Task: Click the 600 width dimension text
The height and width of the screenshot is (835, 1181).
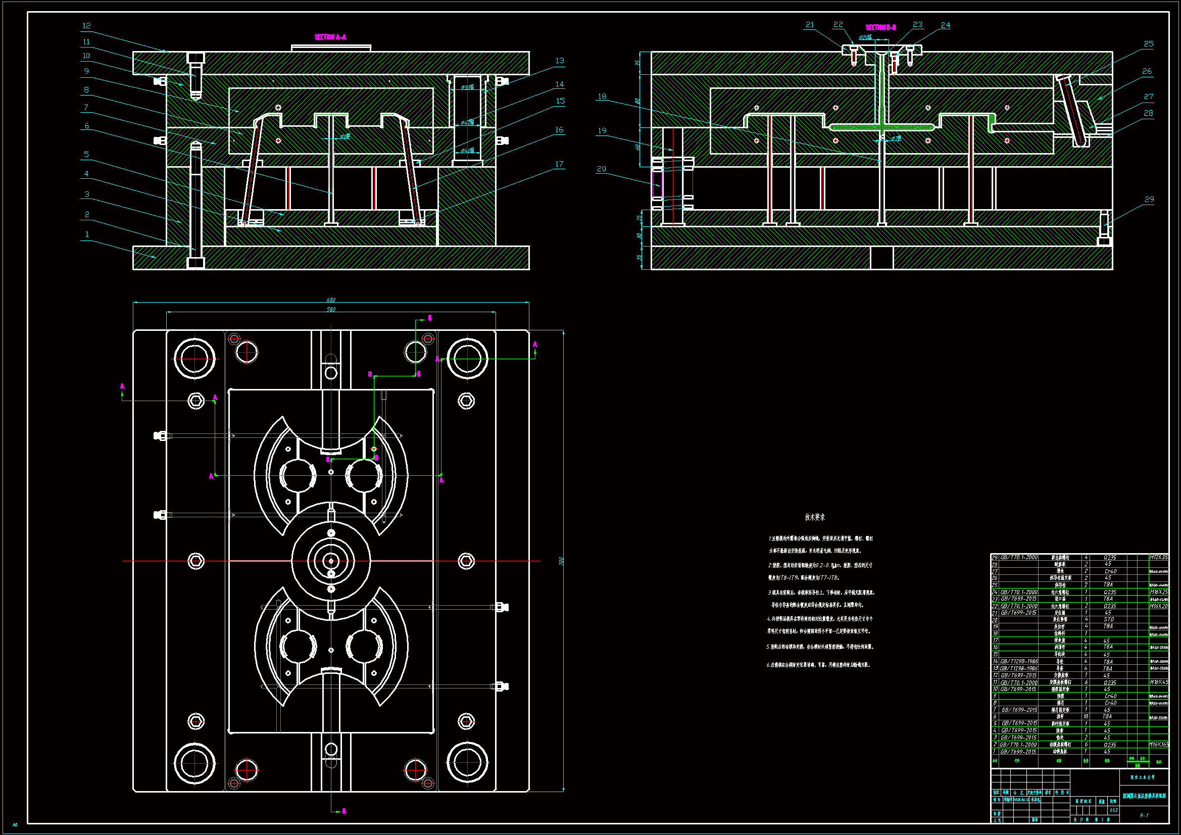Action: [x=331, y=300]
